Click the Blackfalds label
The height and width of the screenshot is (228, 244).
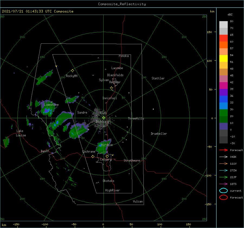tap(115, 75)
